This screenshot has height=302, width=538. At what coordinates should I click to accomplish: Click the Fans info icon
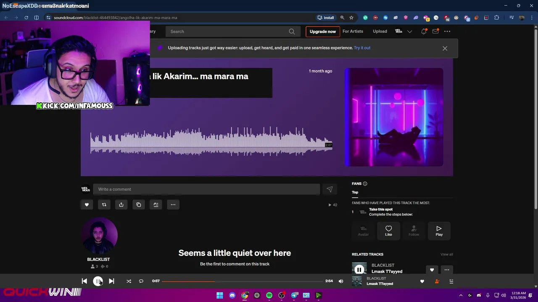tap(365, 184)
